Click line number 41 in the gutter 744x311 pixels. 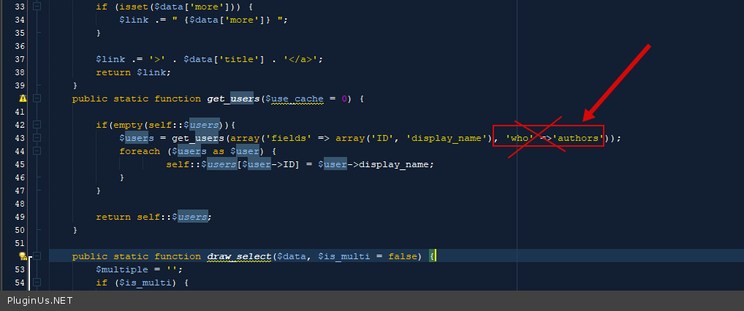pos(20,112)
